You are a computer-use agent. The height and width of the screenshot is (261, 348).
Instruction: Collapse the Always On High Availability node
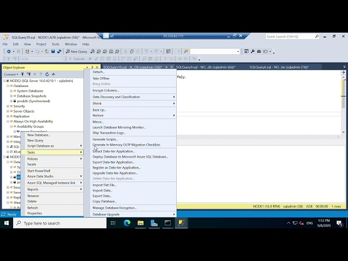(x=8, y=121)
